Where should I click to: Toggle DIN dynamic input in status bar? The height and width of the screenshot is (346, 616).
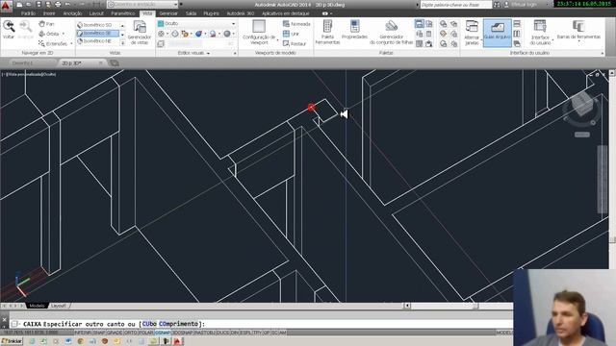235,333
